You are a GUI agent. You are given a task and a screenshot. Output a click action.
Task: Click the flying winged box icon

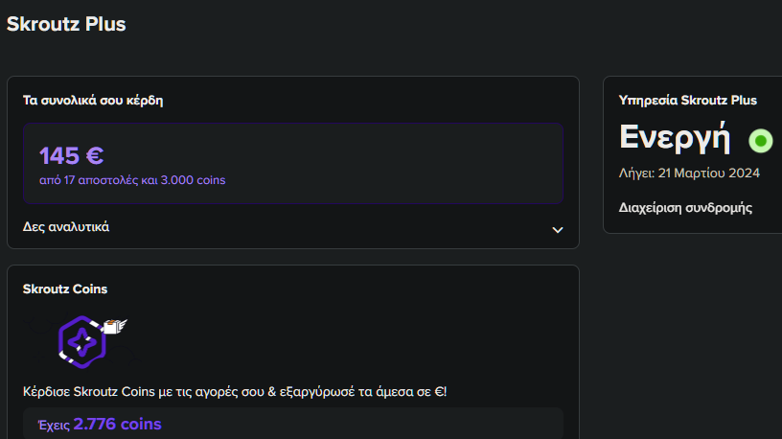[x=115, y=326]
